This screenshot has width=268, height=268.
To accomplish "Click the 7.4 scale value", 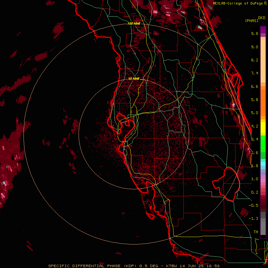I will tap(255, 73).
